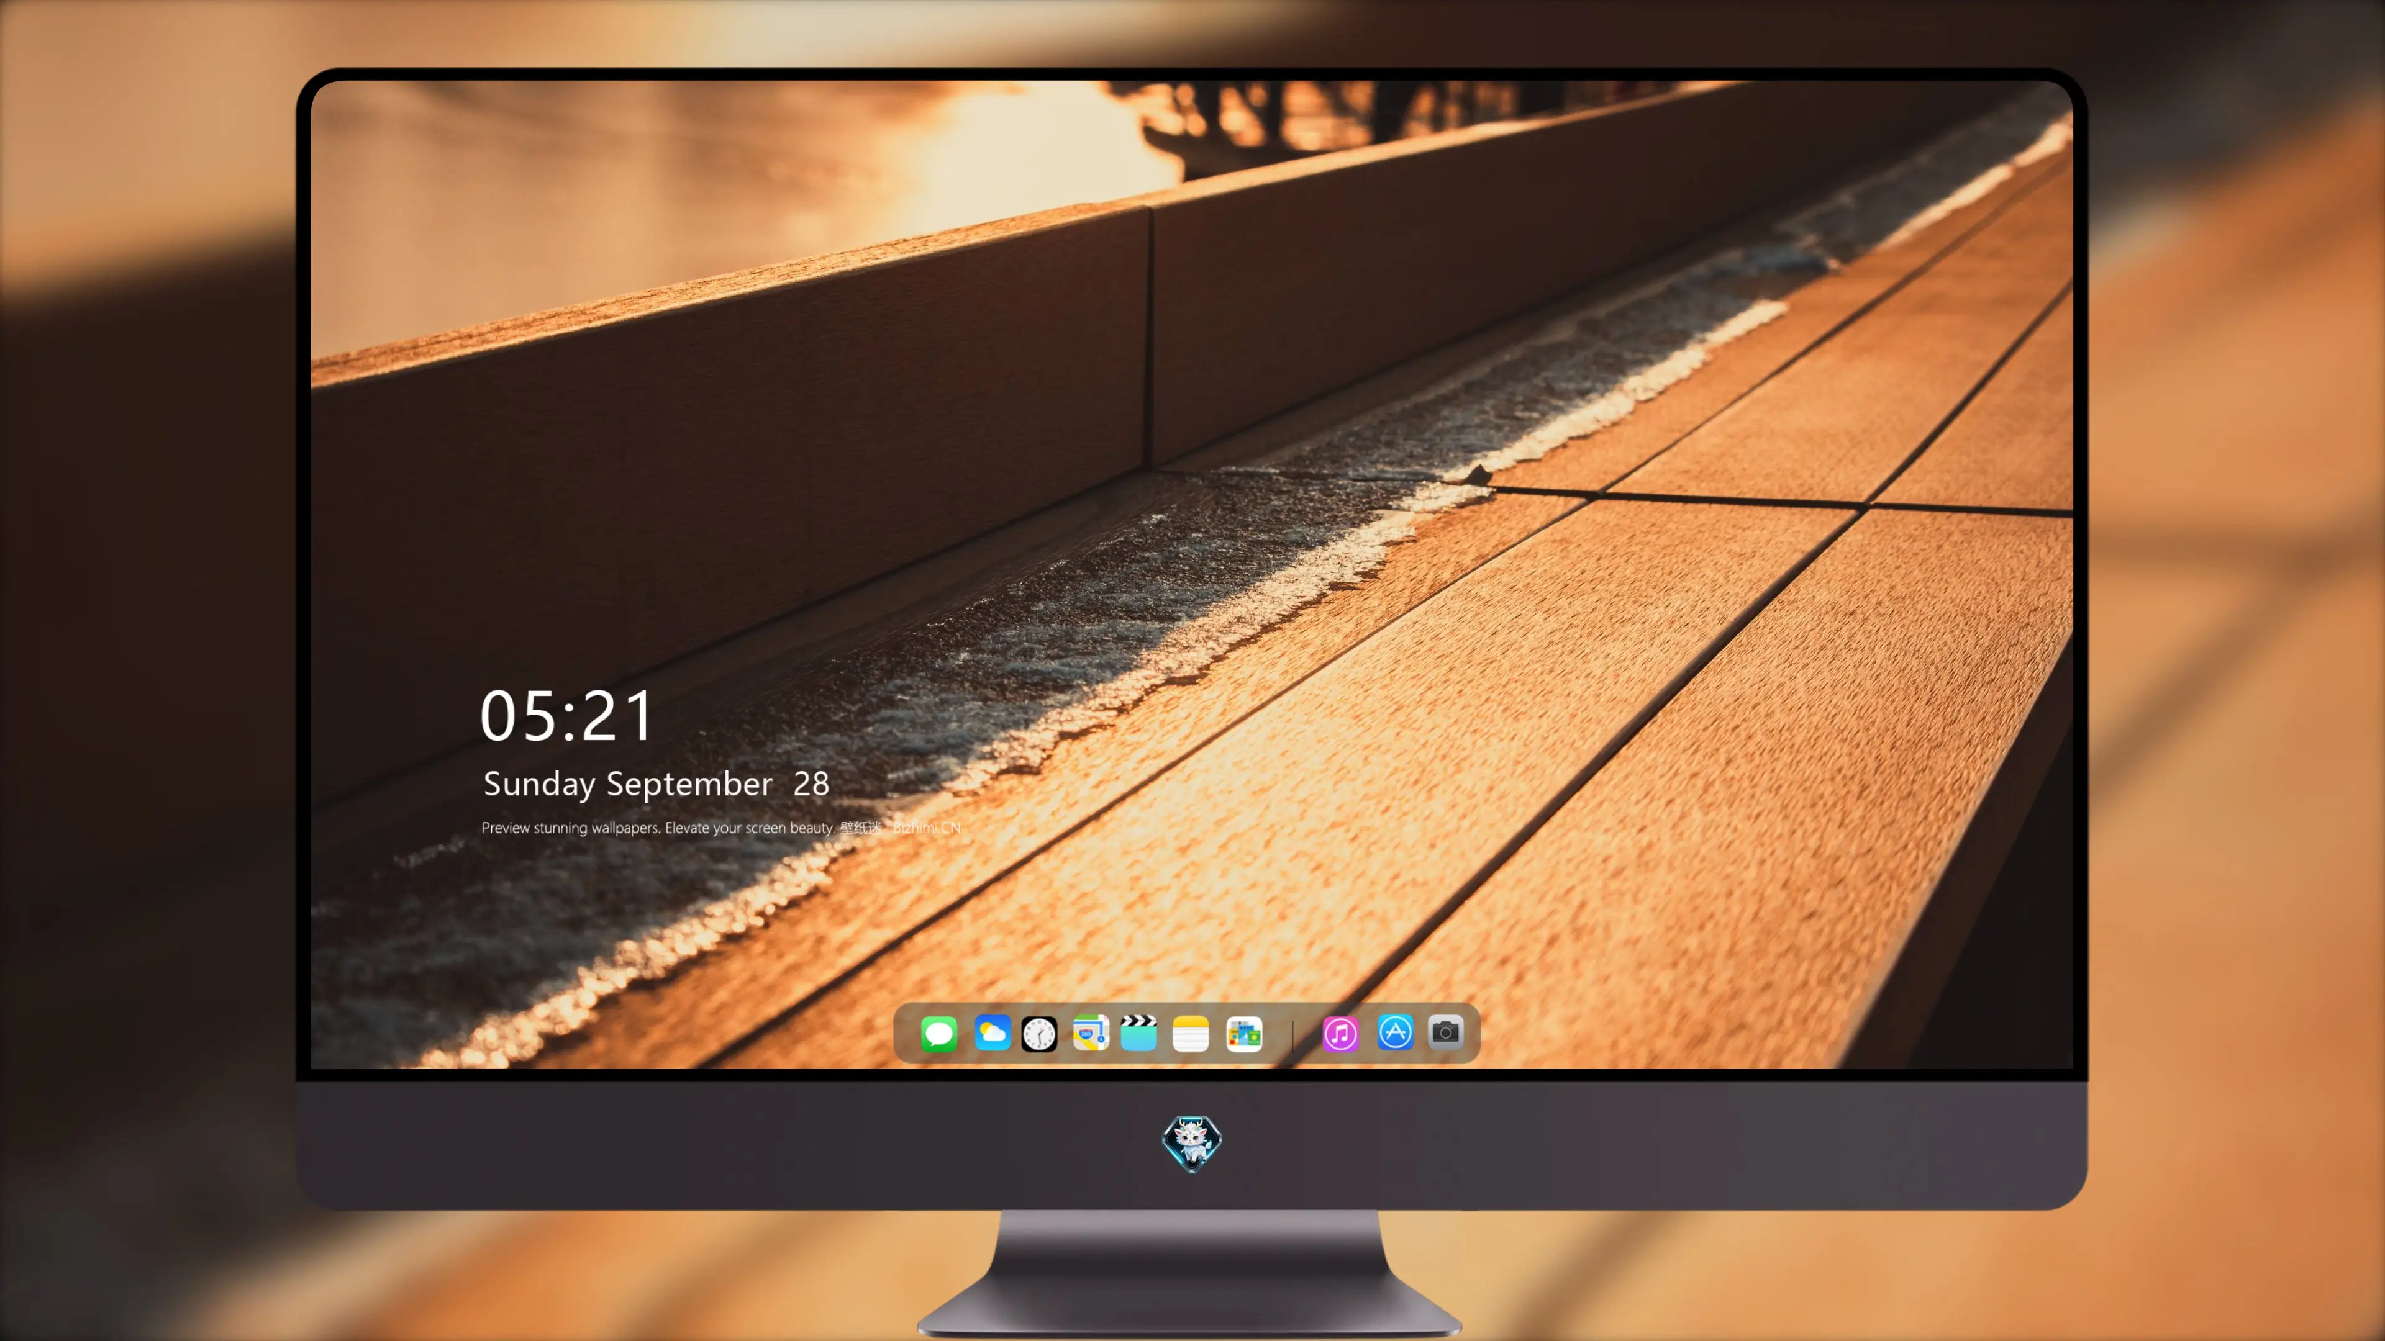Open the Videos clapperboard app
Screen dimensions: 2385x1341
(1139, 1033)
